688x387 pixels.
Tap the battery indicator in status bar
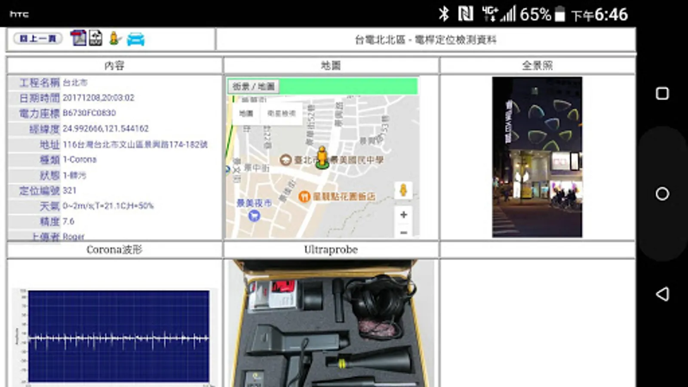point(559,14)
